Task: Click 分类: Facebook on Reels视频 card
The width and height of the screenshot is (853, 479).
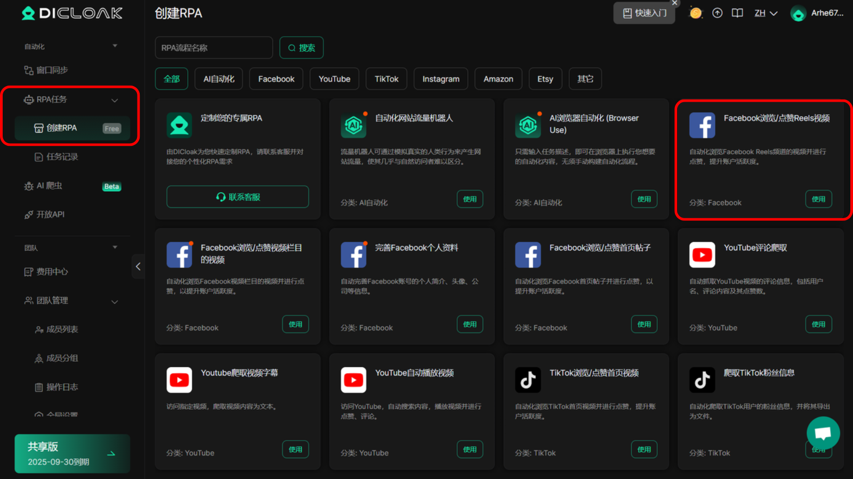Action: tap(715, 203)
